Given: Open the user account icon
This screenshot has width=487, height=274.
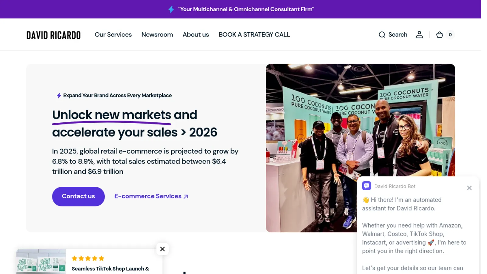Looking at the screenshot, I should pos(419,35).
